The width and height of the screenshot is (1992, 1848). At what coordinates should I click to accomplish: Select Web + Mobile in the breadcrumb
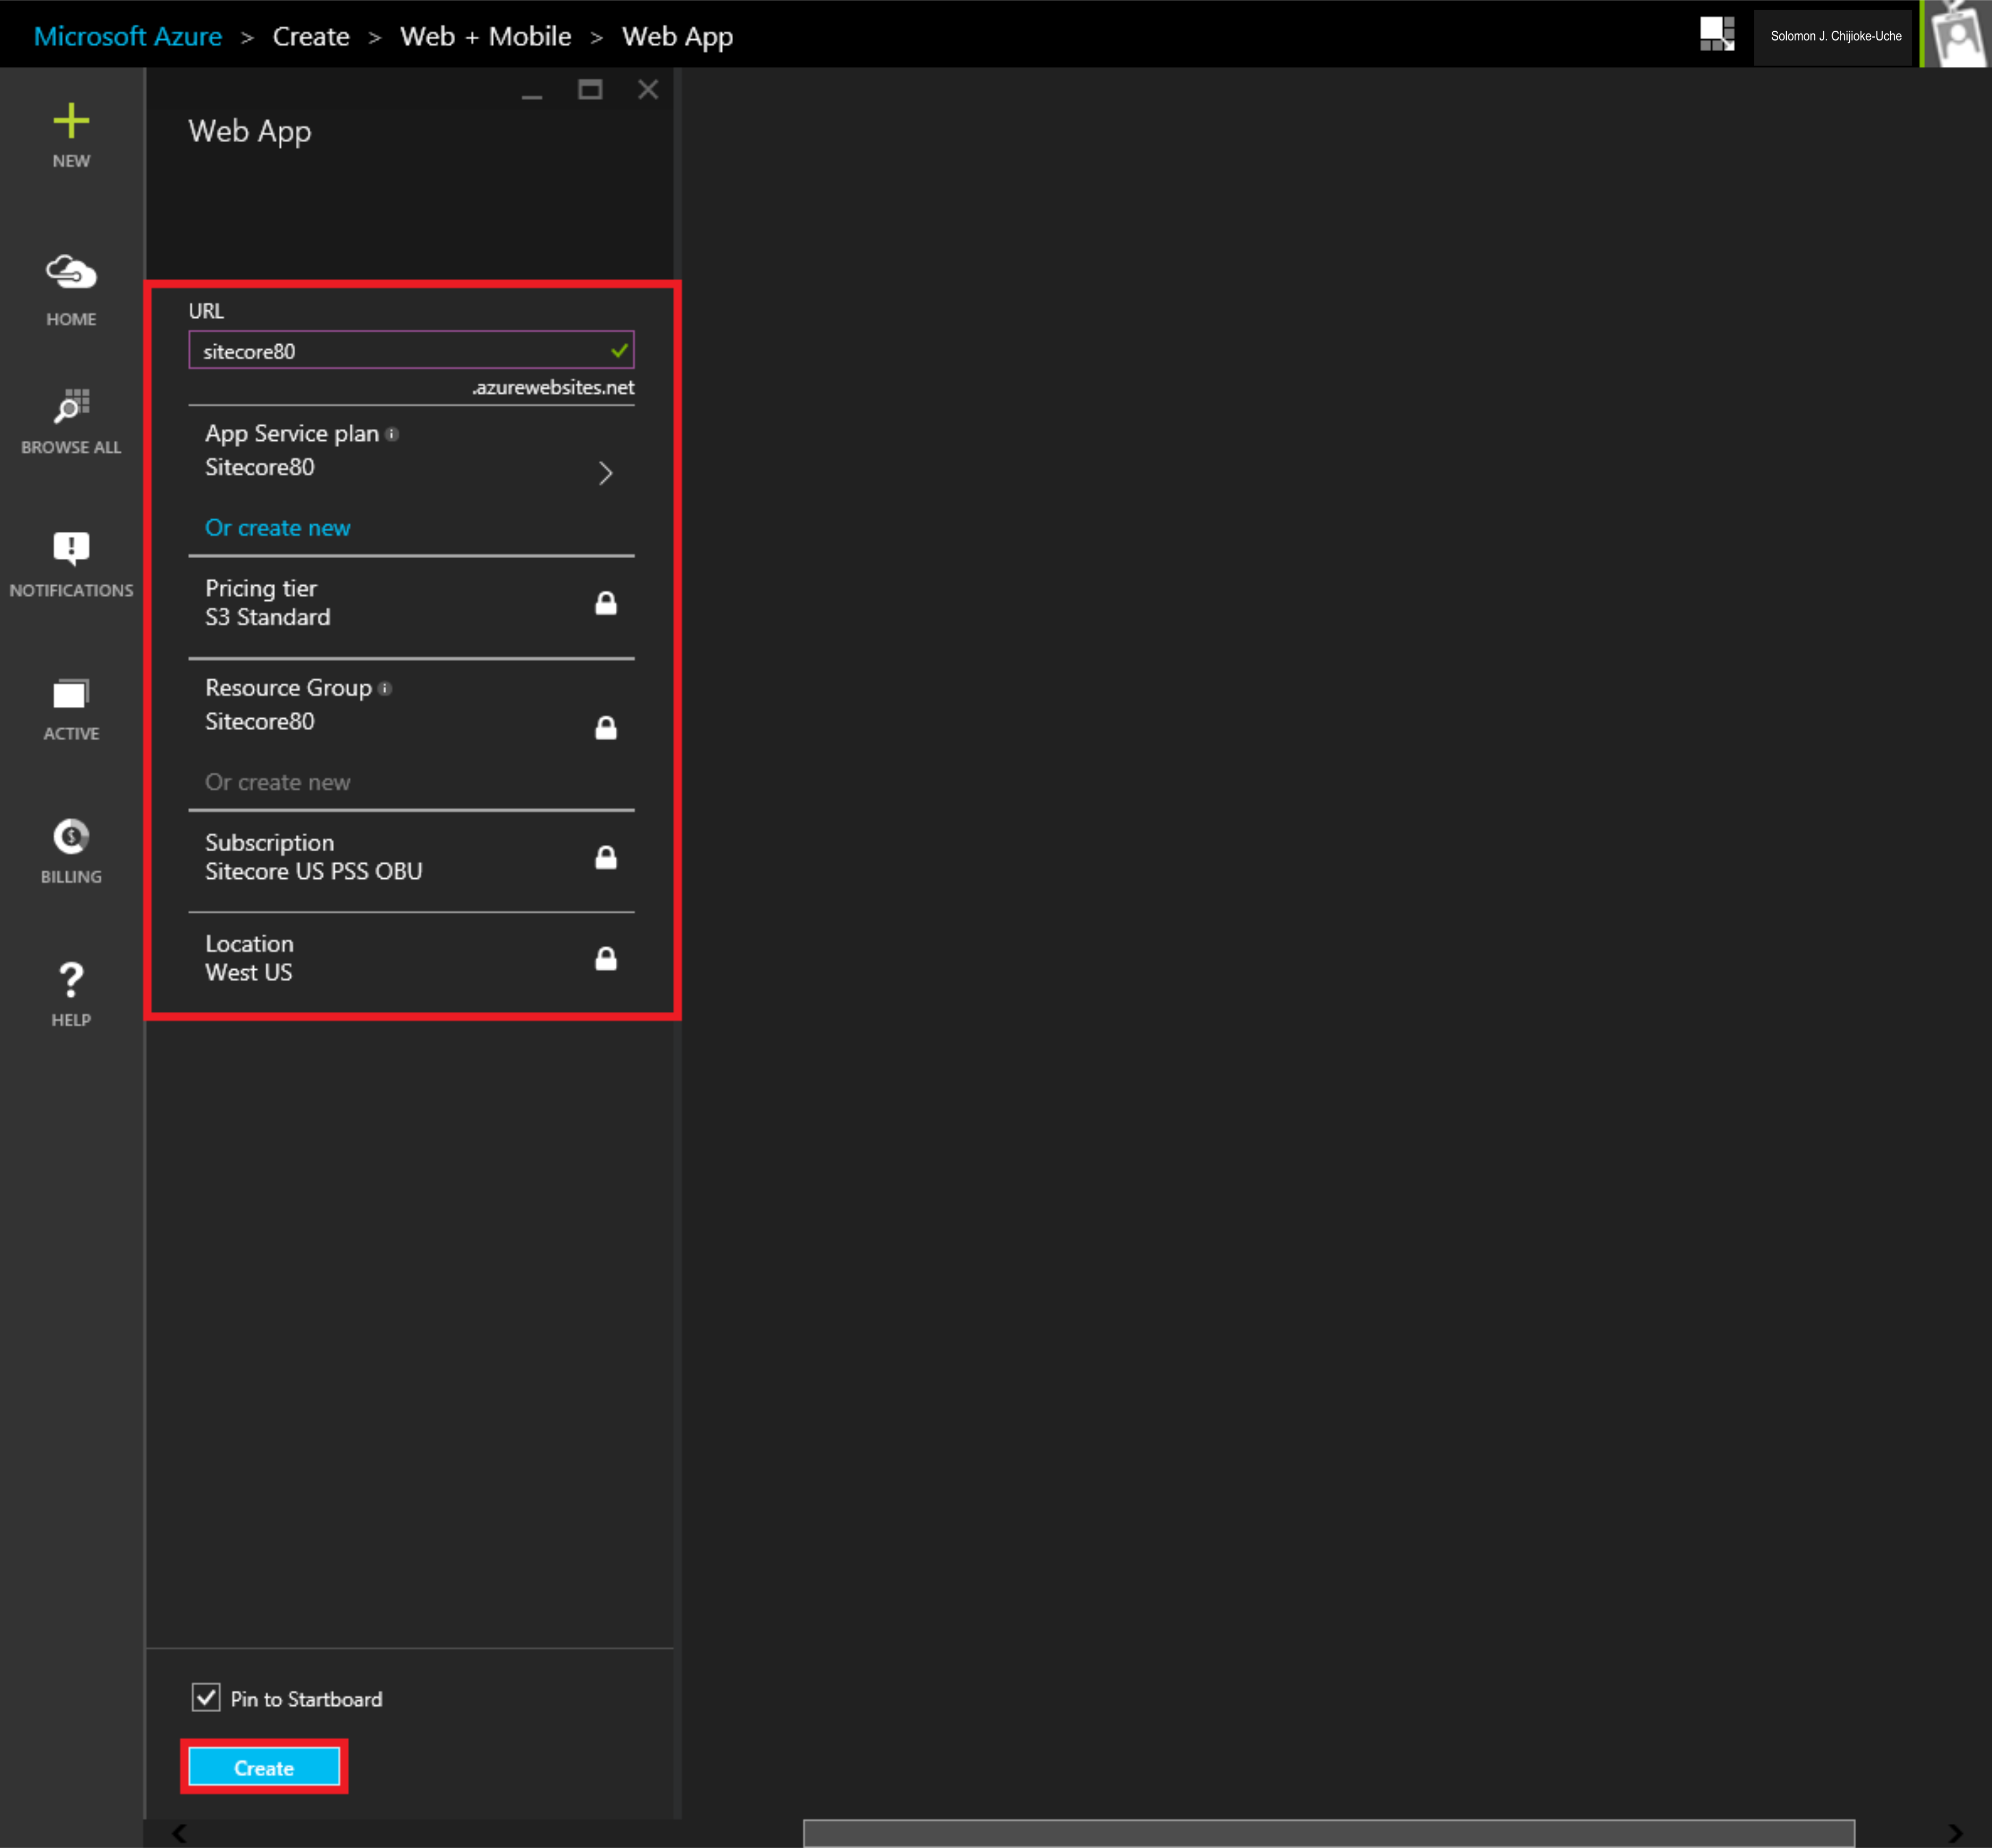pos(486,36)
